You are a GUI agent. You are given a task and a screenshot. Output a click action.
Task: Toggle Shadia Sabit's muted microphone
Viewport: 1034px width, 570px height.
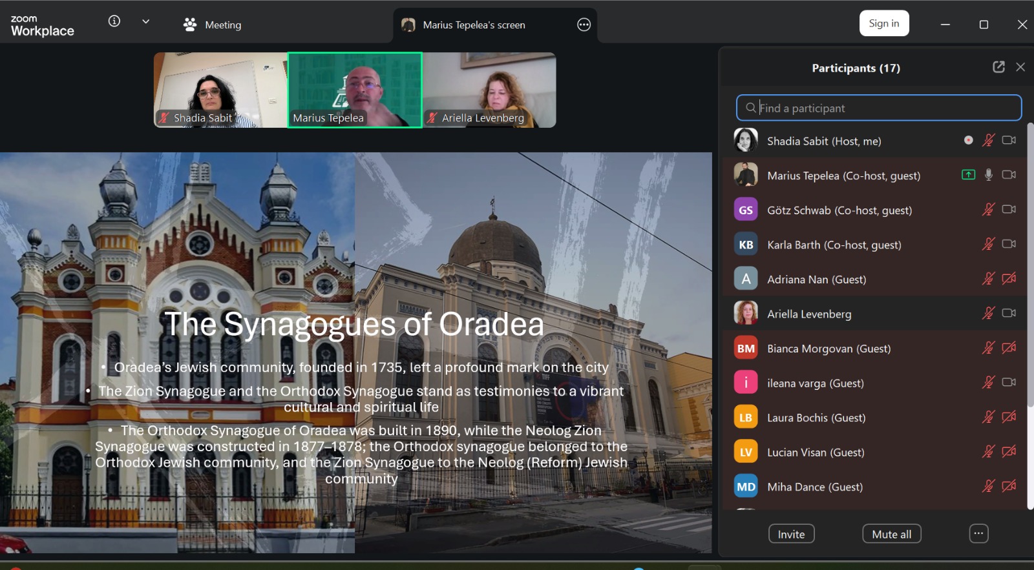(x=988, y=140)
